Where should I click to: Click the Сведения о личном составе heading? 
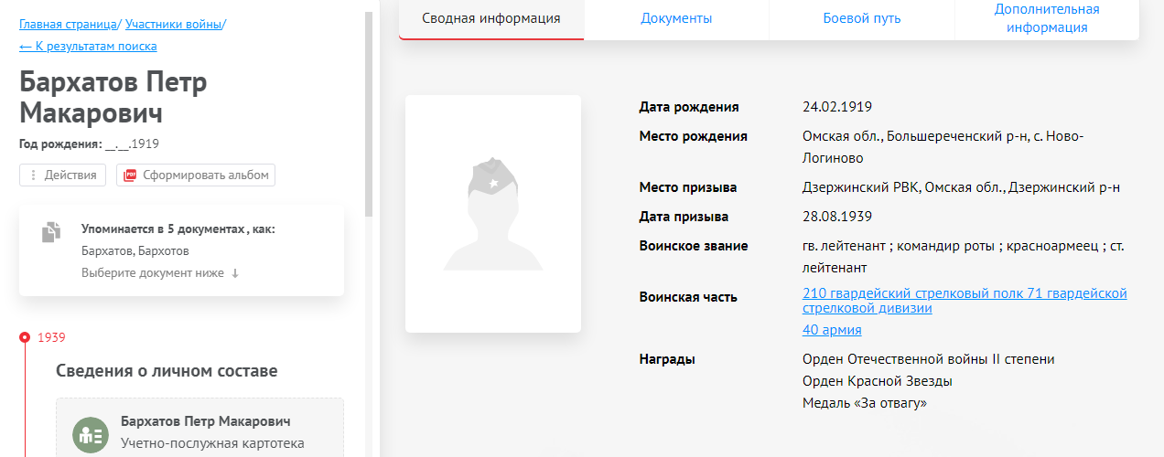[x=167, y=371]
